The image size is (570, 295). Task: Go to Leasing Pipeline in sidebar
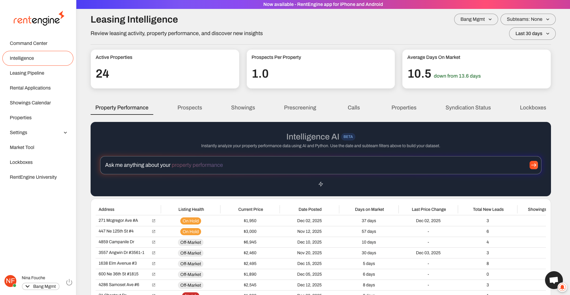click(27, 73)
